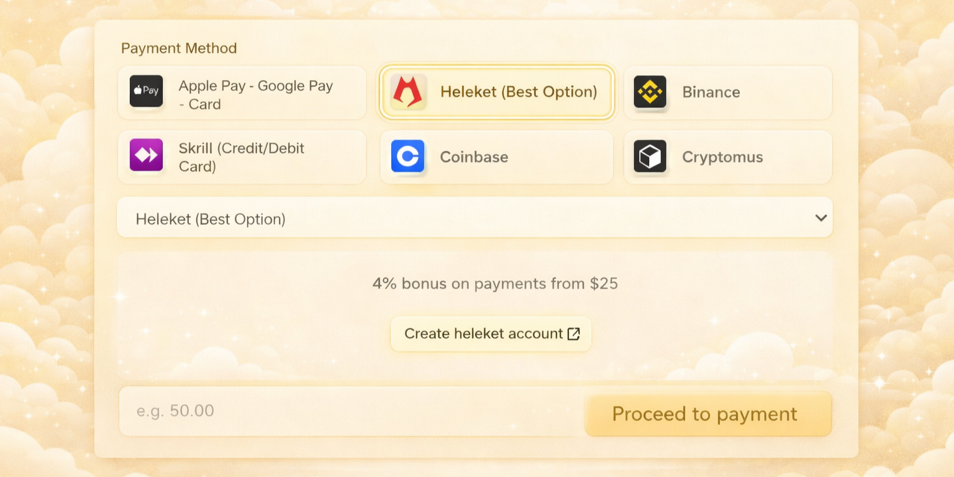Select Cryptomus as the payment method
954x477 pixels.
tap(727, 157)
